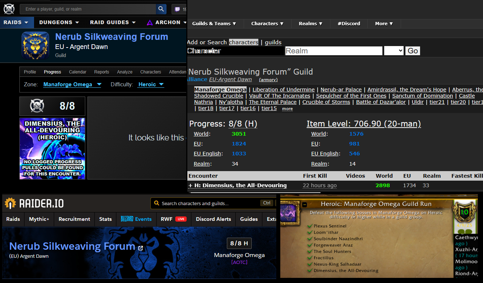This screenshot has width=483, height=283.
Task: Open the Realms menu in WoWProgress
Action: 311,23
